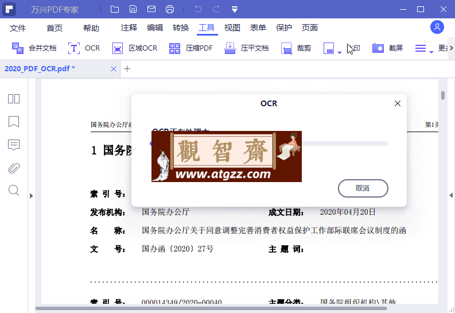Screen dimensions: 455x313
Task: Save the document using the floppy disk icon
Action: tap(133, 9)
